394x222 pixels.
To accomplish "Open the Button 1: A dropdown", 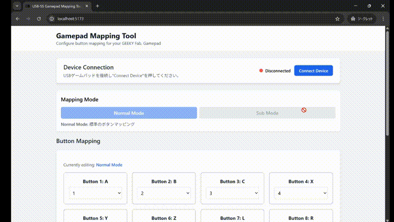I will click(x=95, y=193).
